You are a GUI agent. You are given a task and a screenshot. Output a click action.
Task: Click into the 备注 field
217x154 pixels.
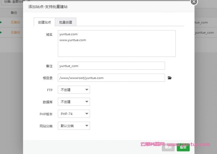click(x=111, y=66)
